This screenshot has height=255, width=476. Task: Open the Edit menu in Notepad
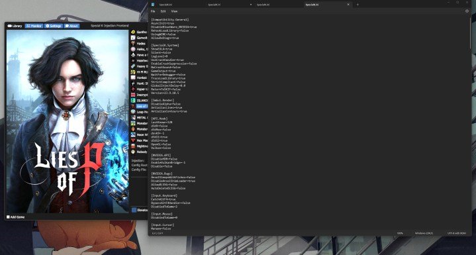click(x=163, y=11)
